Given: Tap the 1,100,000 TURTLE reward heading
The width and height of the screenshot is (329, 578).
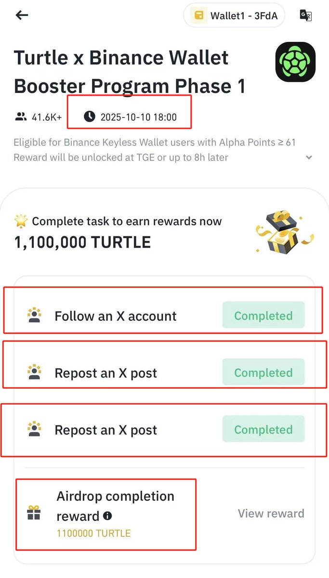Looking at the screenshot, I should (x=82, y=242).
